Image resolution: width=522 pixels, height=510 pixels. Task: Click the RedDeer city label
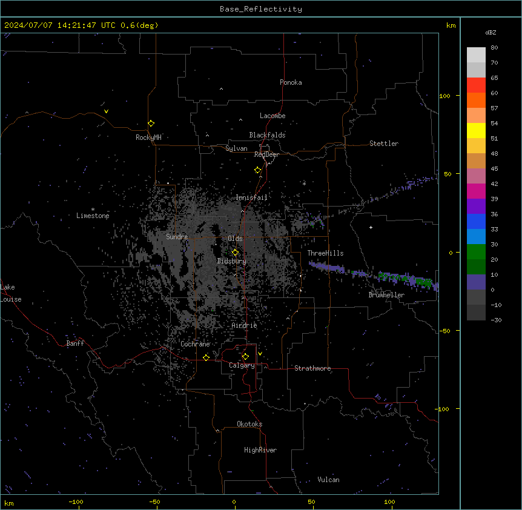(266, 154)
